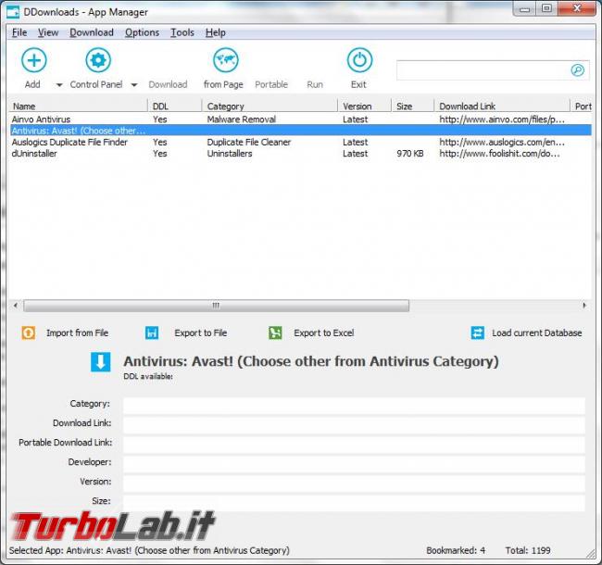Sort by the Size column header
Image resolution: width=602 pixels, height=565 pixels.
413,107
